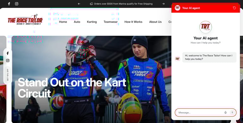Image resolution: width=243 pixels, height=123 pixels.
Task: Go to previous hero slide arrow
Action: (x=20, y=110)
